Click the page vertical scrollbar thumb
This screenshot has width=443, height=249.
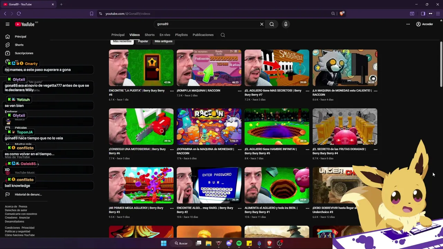tap(441, 64)
